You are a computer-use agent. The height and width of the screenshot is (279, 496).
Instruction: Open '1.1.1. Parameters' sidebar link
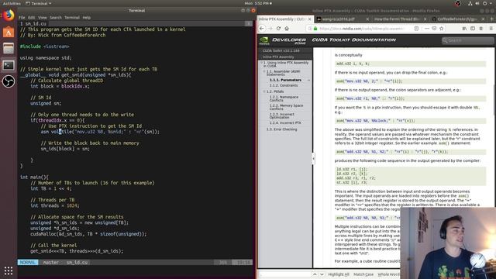click(x=285, y=80)
